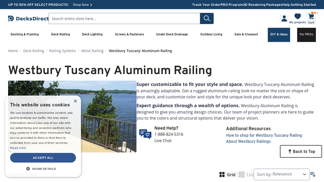Open DIY & Ideas section
Viewport: 324px width, 182px height.
[279, 35]
